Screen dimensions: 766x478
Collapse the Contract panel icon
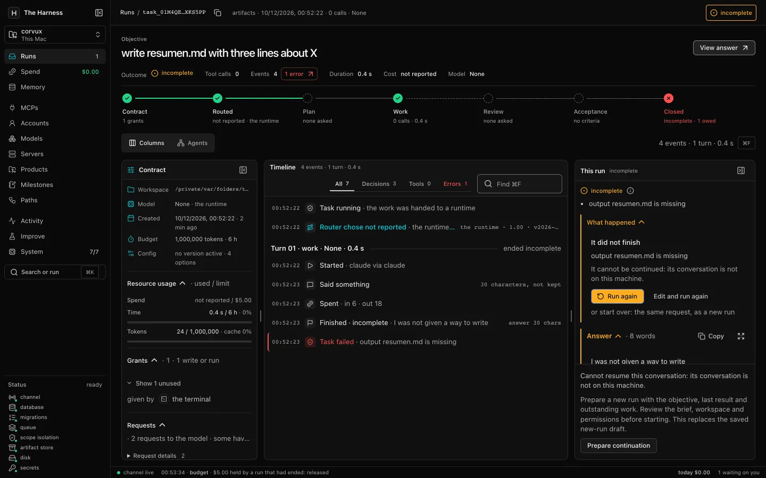tap(243, 170)
